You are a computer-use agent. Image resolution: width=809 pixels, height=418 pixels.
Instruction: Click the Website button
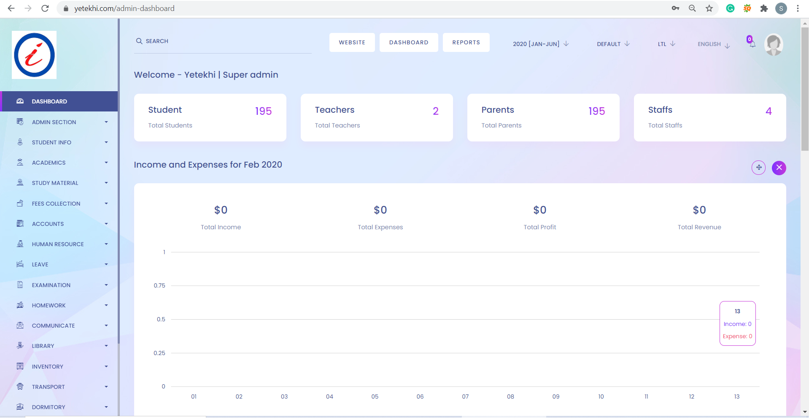(x=352, y=43)
